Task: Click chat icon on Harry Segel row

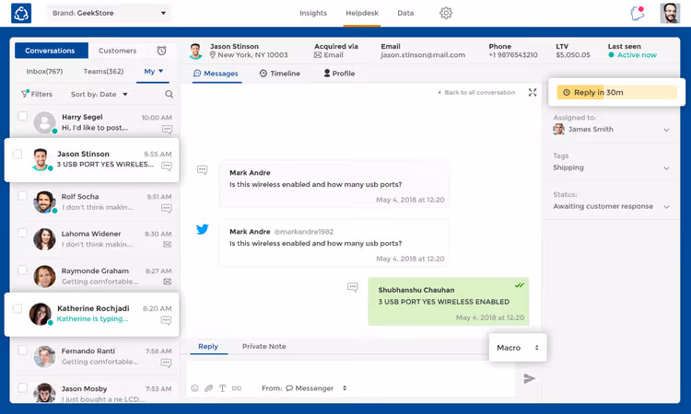Action: click(167, 130)
